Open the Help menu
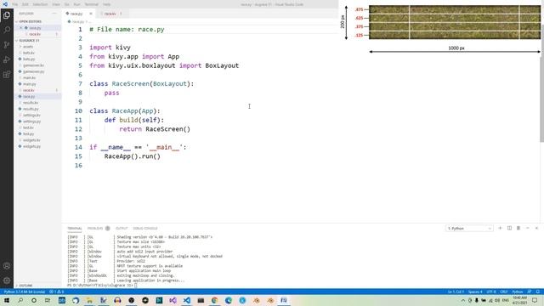Viewport: 544px width, 306px height. pyautogui.click(x=106, y=4)
